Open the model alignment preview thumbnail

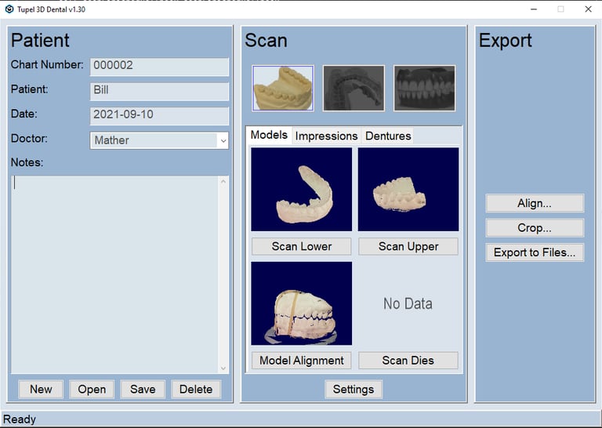point(301,303)
